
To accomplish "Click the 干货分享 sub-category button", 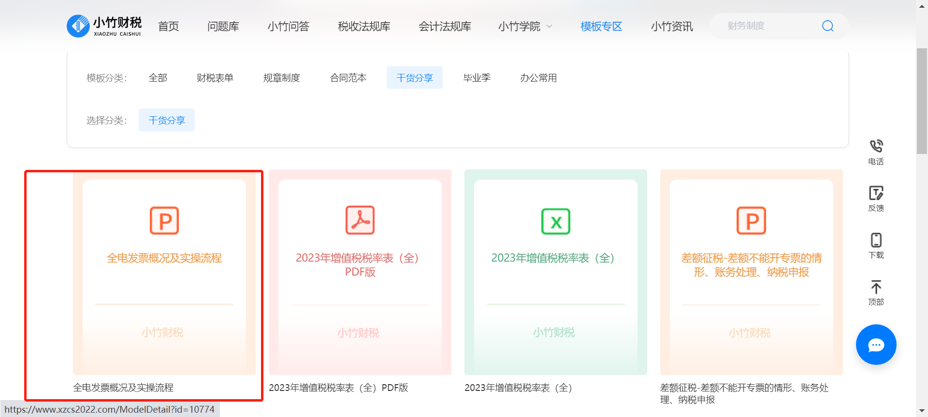I will 167,120.
